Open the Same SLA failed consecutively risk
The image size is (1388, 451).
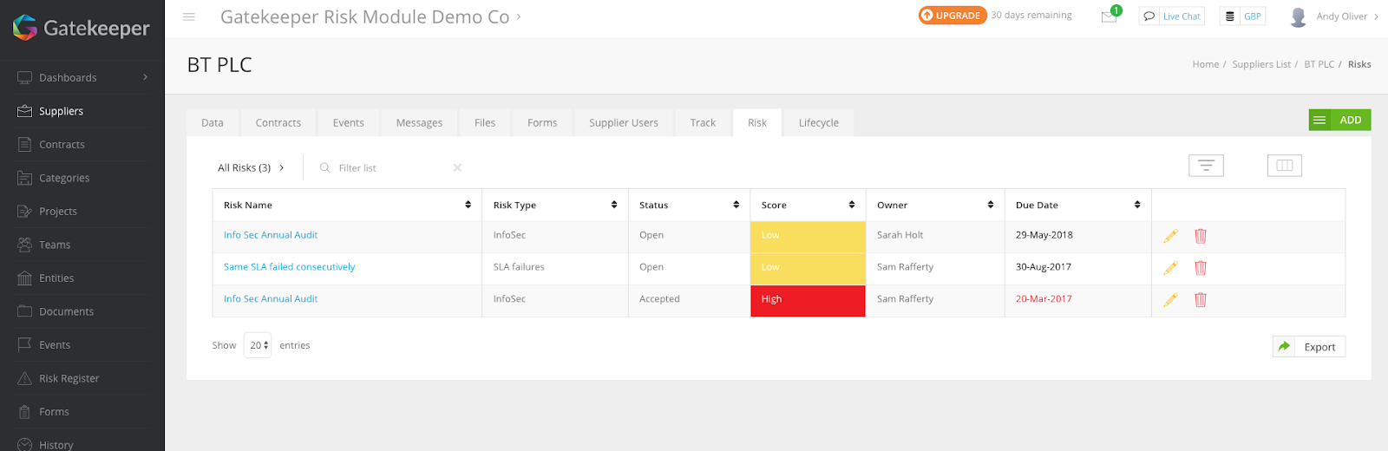point(289,267)
